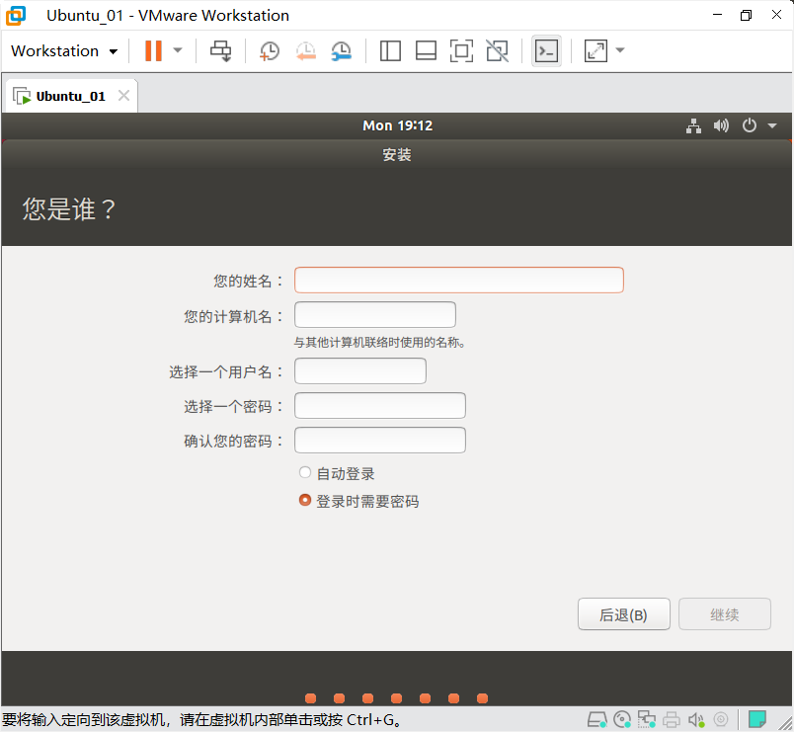Image resolution: width=794 pixels, height=732 pixels.
Task: Switch to the Ubuntu_01 tab
Action: click(71, 96)
